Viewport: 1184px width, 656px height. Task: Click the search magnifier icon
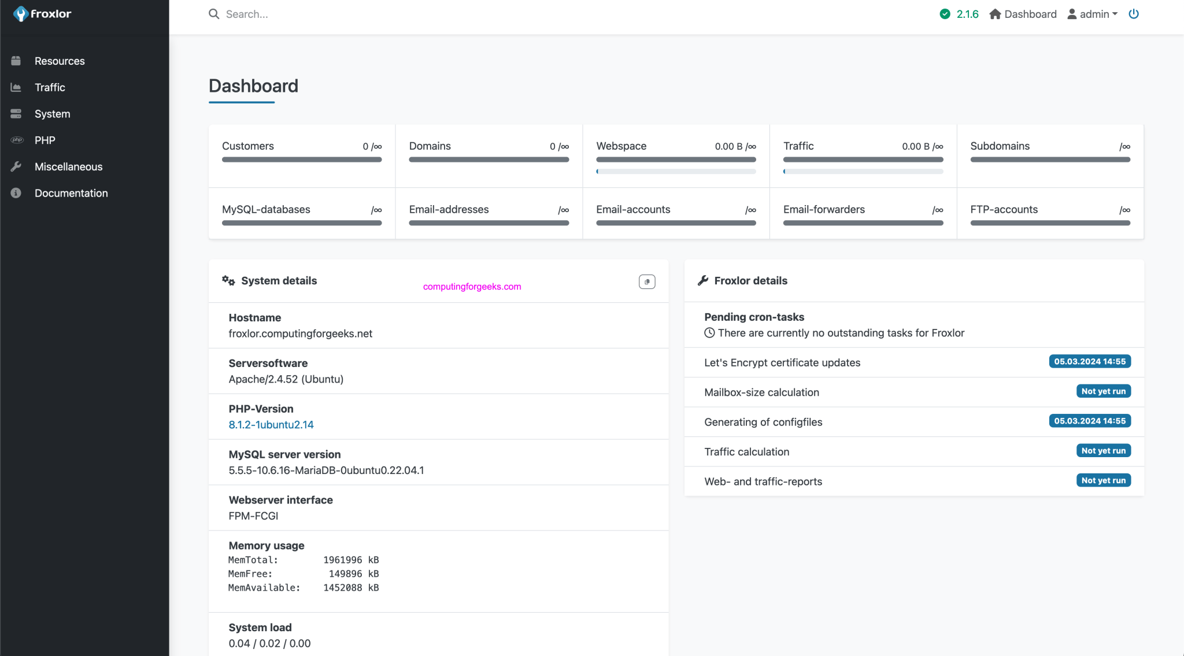tap(213, 14)
